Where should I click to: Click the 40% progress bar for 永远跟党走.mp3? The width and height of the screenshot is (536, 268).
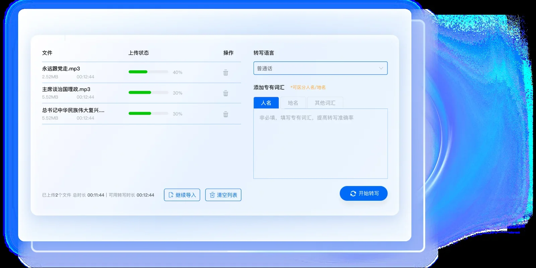148,72
